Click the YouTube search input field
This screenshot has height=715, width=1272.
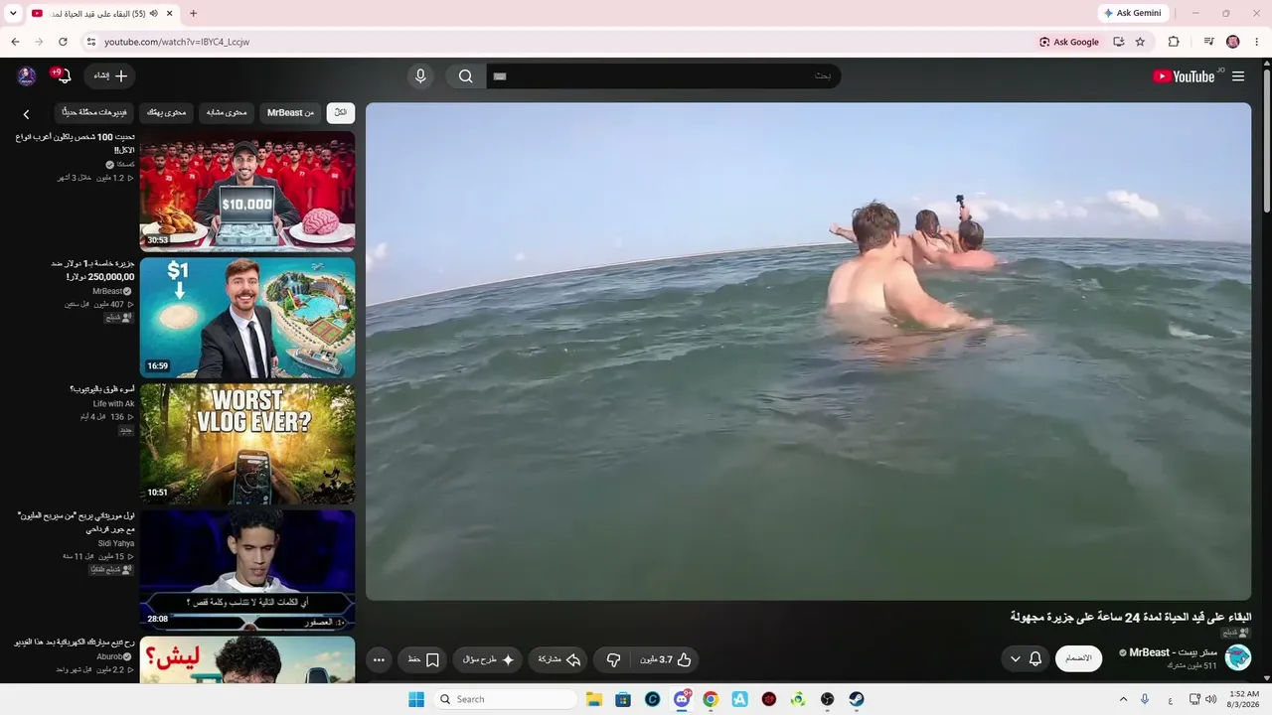(663, 76)
